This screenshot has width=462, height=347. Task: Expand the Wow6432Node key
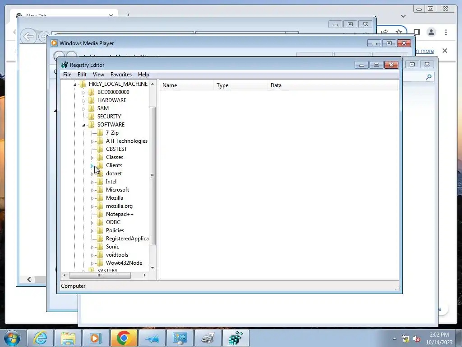pyautogui.click(x=92, y=263)
